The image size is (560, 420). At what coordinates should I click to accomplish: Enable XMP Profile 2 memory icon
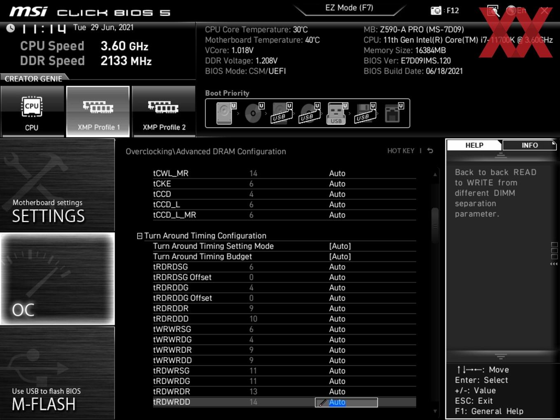coord(164,112)
